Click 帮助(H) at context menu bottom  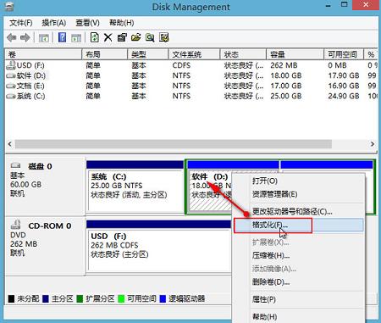[x=298, y=316]
